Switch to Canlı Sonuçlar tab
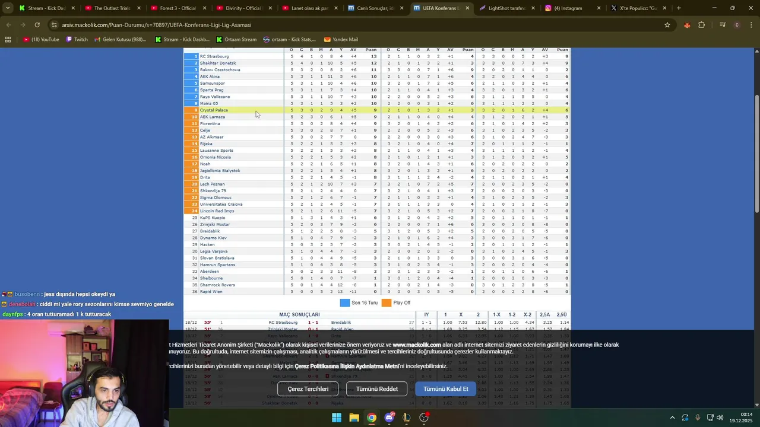The width and height of the screenshot is (760, 427). point(376,8)
